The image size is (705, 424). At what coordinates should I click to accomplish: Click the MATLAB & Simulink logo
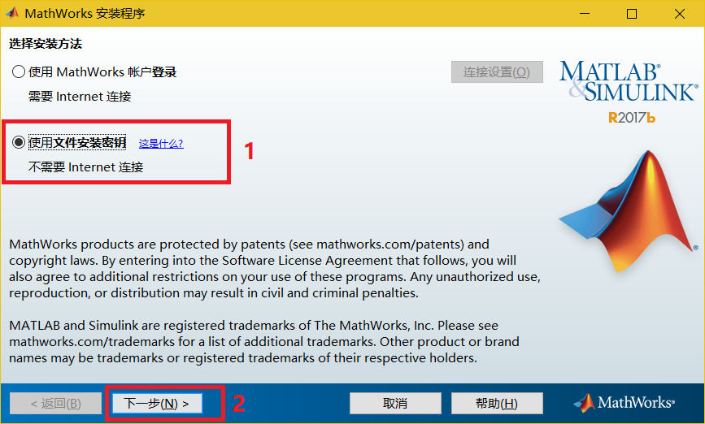627,81
